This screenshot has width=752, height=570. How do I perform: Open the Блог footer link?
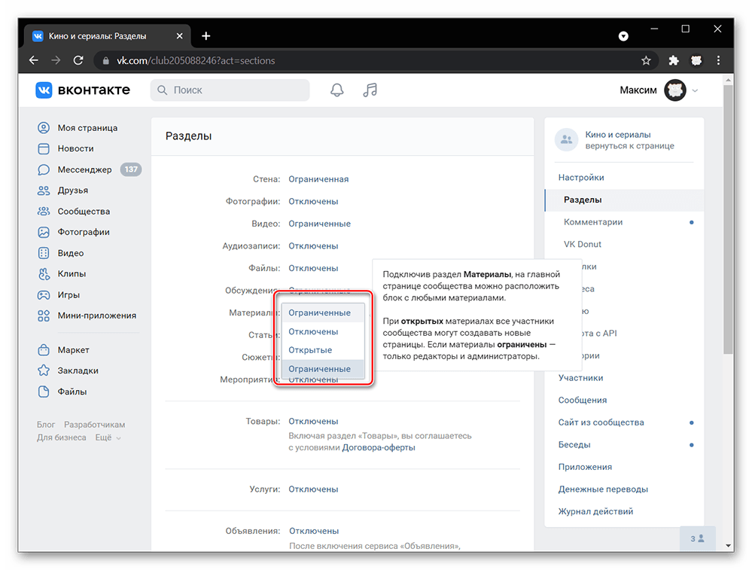[46, 425]
